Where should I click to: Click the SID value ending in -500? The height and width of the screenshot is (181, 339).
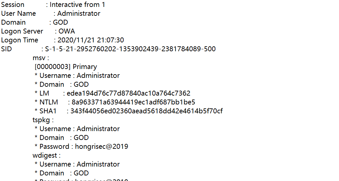coord(130,49)
